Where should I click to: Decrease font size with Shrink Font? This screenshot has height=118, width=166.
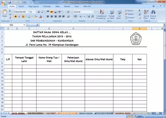[42, 12]
